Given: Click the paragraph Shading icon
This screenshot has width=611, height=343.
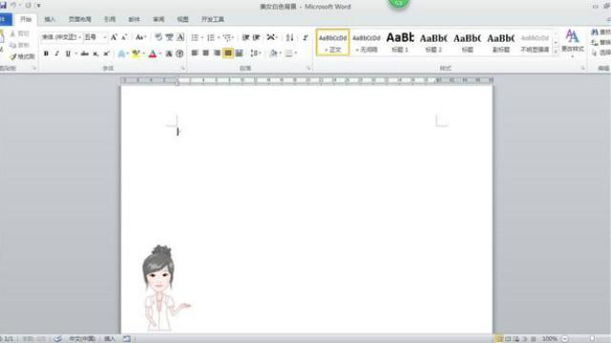Looking at the screenshot, I should click(274, 53).
